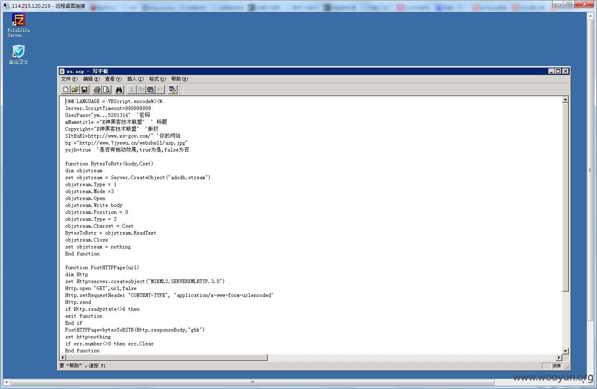Viewport: 597px width, 389px height.
Task: Click the SItEuRl website line
Action: point(123,136)
